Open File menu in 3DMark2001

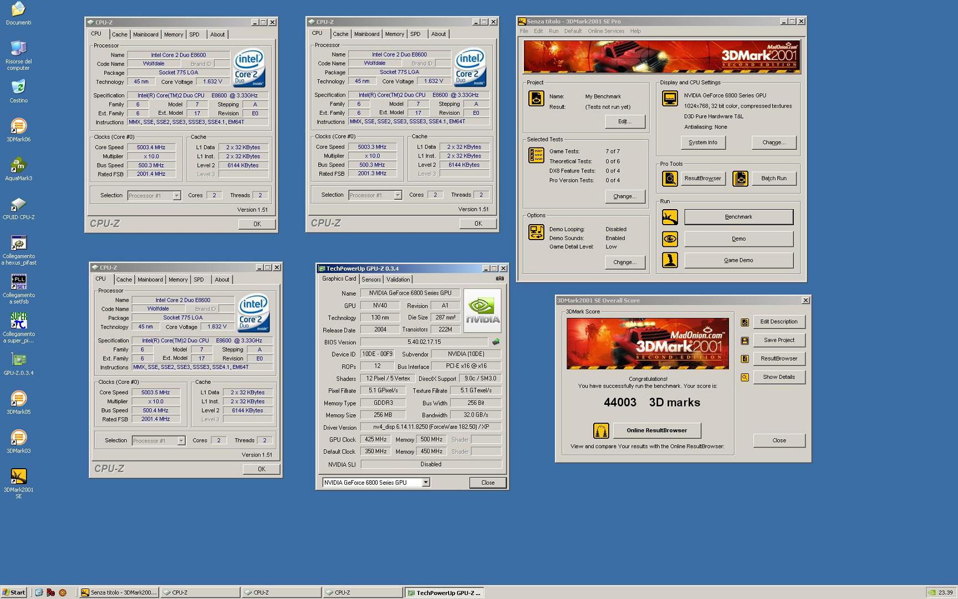click(524, 31)
